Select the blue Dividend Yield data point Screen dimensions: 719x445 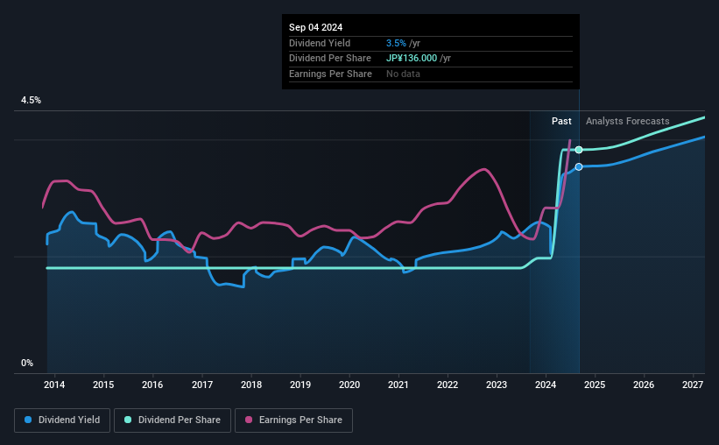point(579,167)
